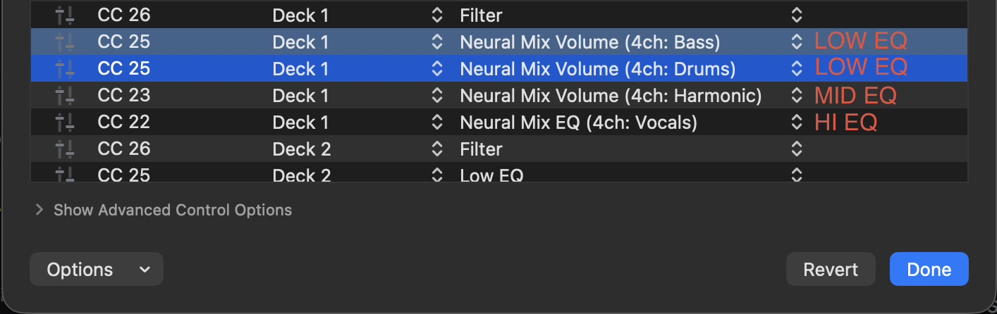Screen dimensions: 997x314
Task: Open action dropdown for Neural Mix EQ Vocals
Action: 796,123
